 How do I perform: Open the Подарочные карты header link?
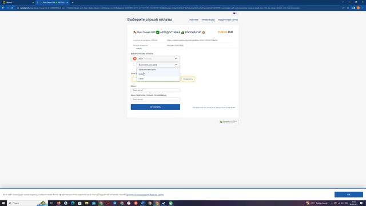228,20
